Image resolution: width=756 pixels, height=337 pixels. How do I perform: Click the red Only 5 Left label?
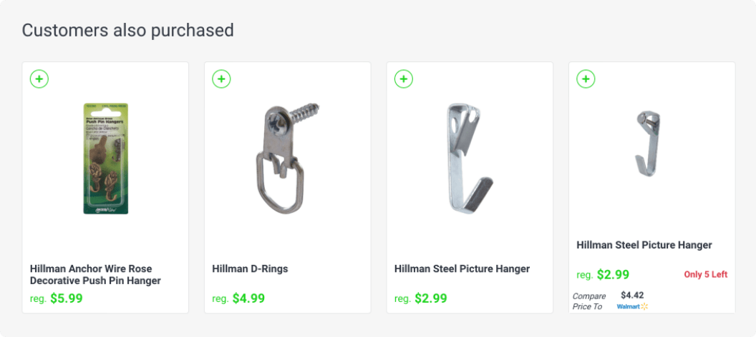click(x=705, y=275)
